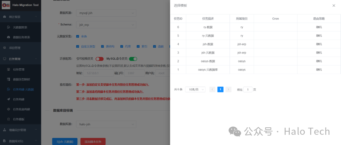The width and height of the screenshot is (341, 145).
Task: Click 随机 routing cell in task 1 row
Action: (319, 70)
